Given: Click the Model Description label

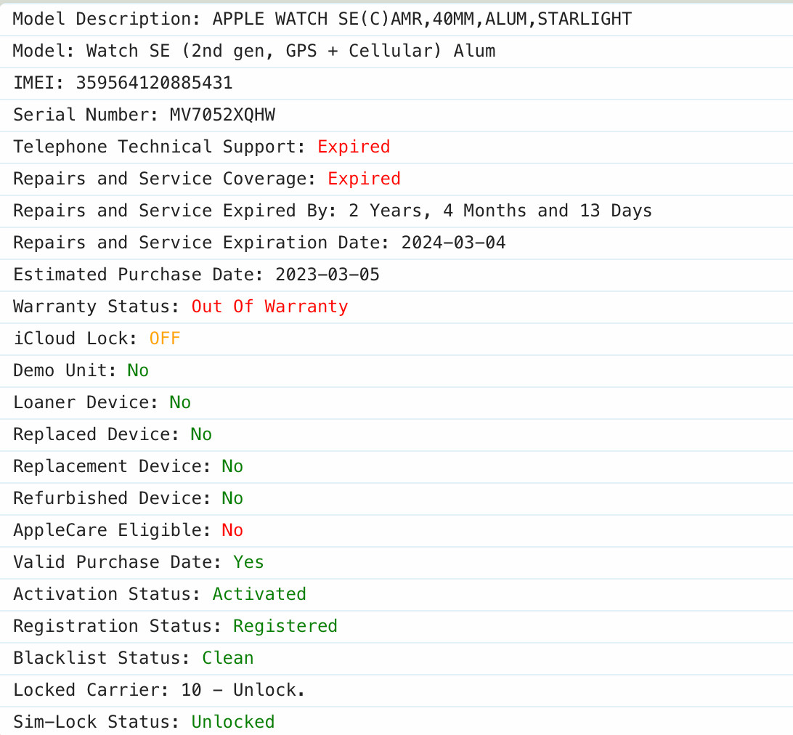Looking at the screenshot, I should (107, 19).
